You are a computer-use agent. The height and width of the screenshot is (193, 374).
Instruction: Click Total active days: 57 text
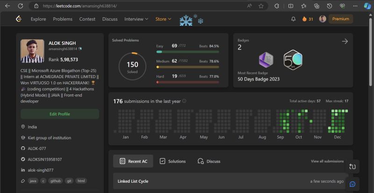point(305,101)
